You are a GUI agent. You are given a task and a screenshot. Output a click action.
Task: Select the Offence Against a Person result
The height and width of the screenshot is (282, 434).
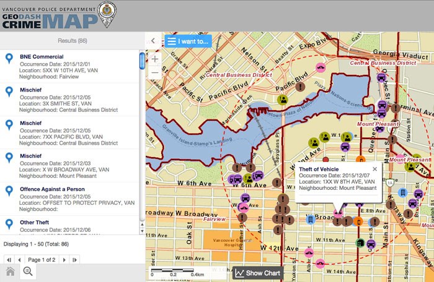tap(69, 199)
